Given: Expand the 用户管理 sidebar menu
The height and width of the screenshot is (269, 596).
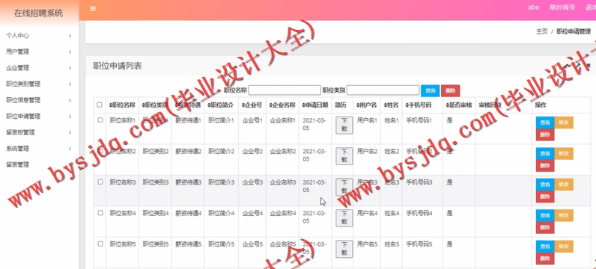Looking at the screenshot, I should coord(40,52).
